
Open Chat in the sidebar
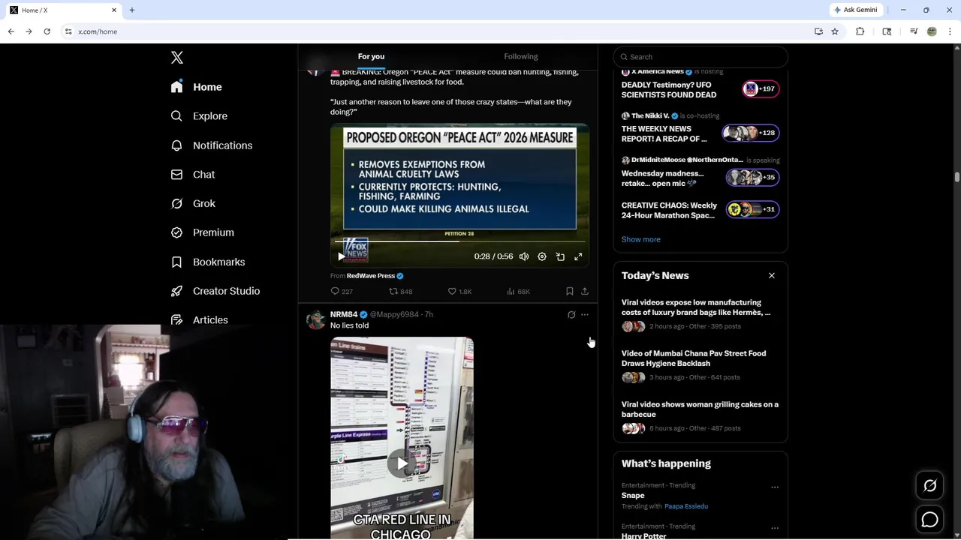tap(193, 174)
